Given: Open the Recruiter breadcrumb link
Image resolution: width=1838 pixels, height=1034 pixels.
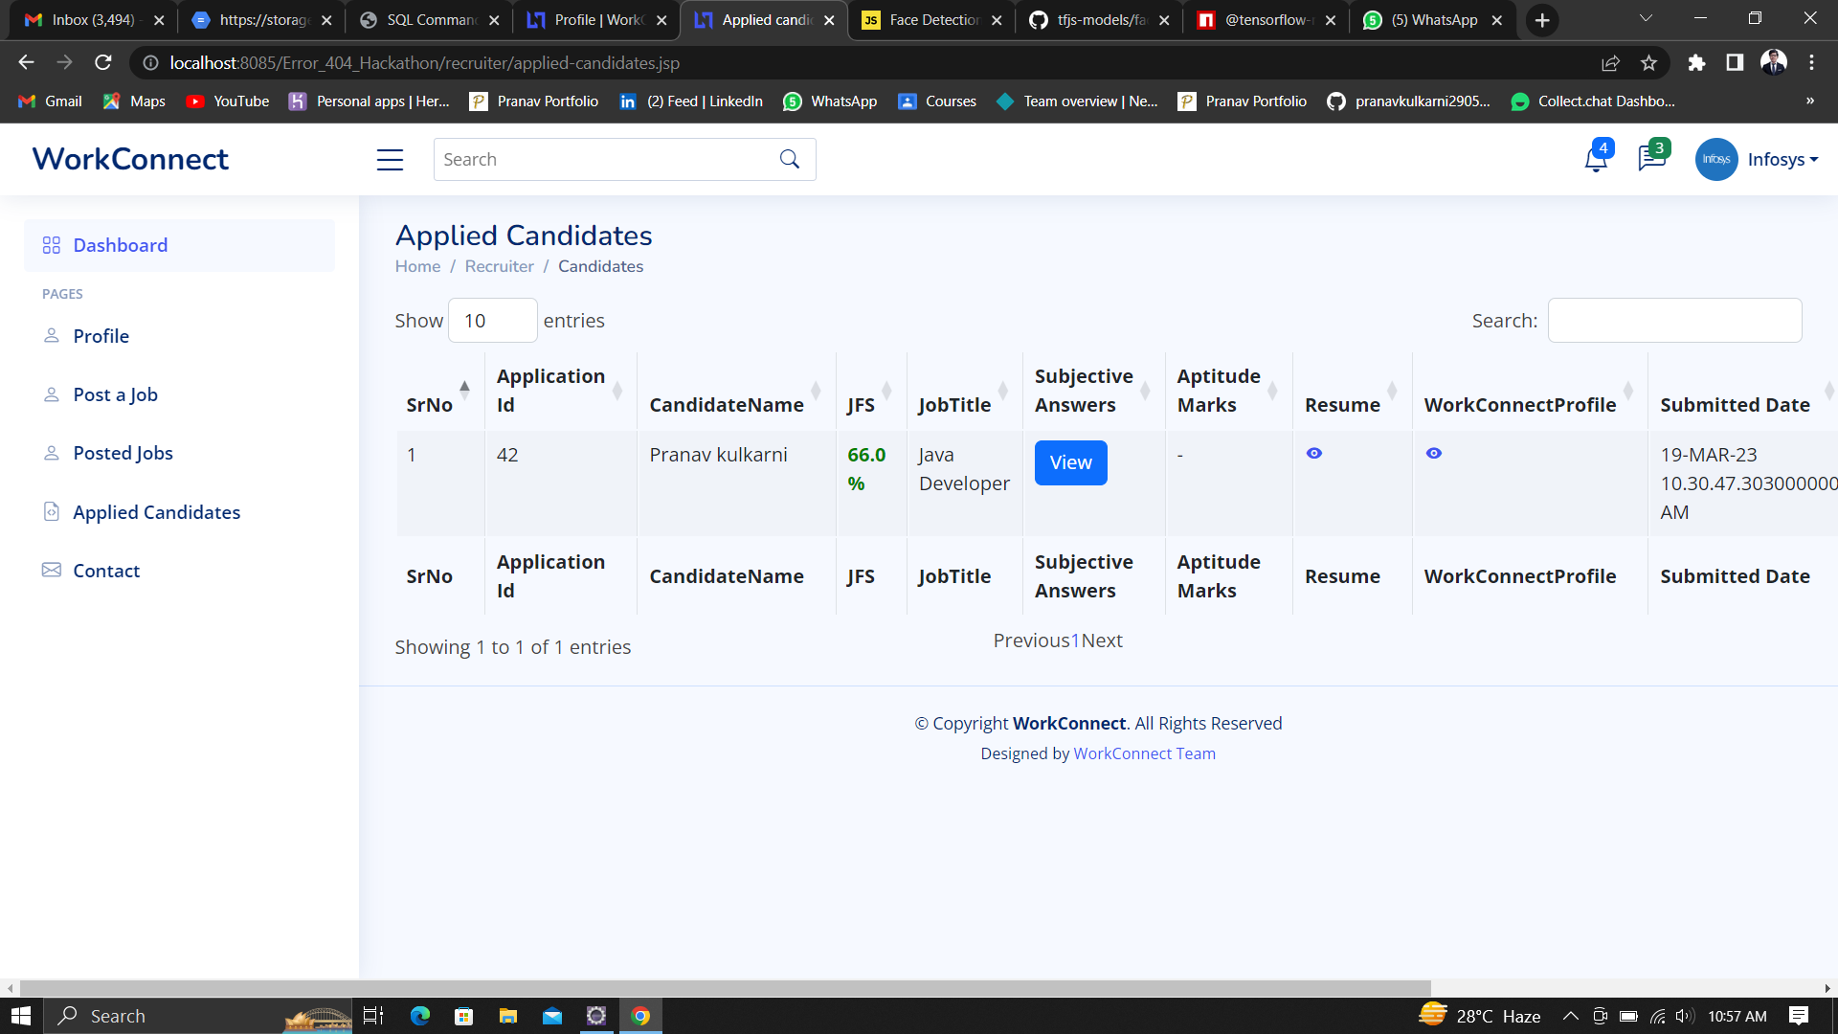Looking at the screenshot, I should point(499,267).
